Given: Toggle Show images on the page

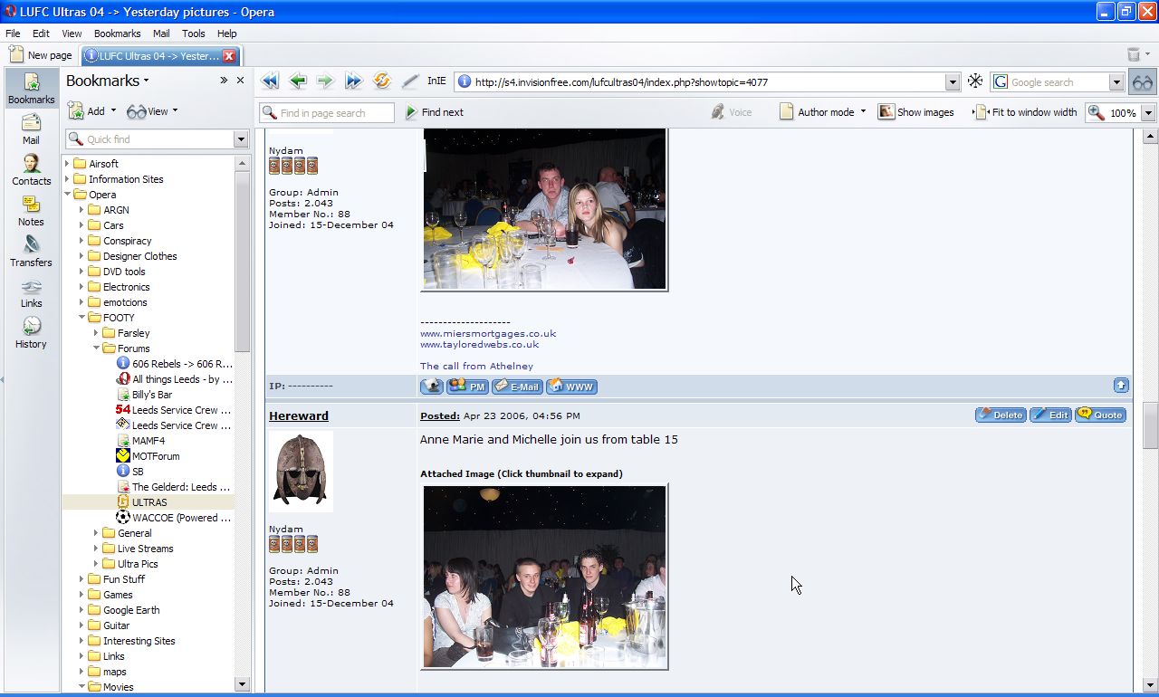Looking at the screenshot, I should coord(915,112).
